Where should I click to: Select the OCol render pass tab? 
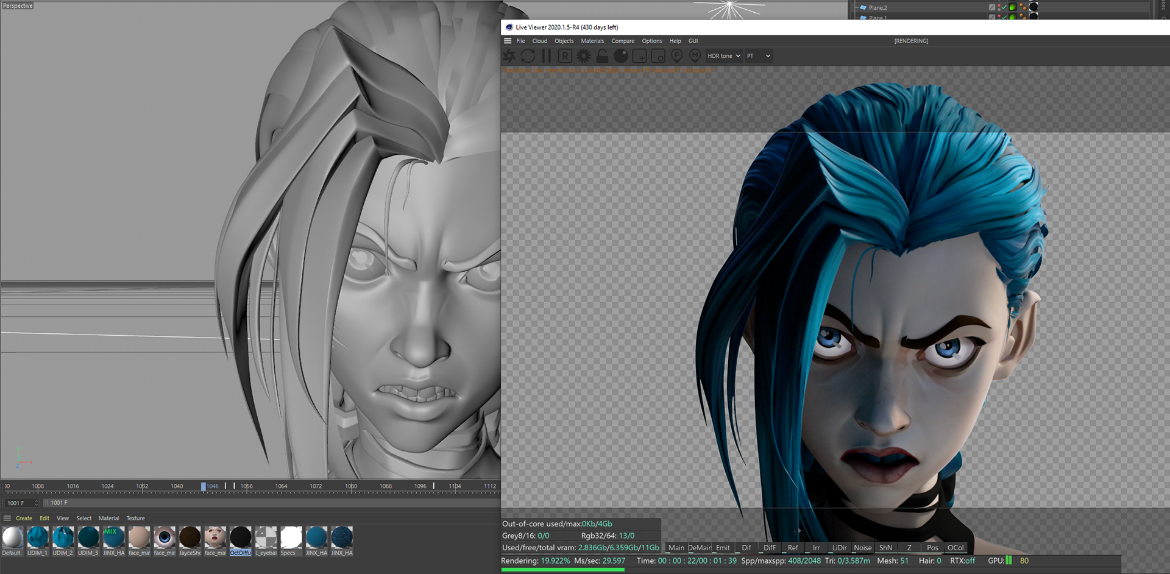point(955,548)
